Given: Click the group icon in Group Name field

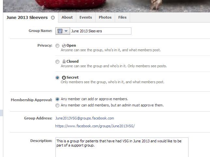Looking at the screenshot, I should [60, 31].
